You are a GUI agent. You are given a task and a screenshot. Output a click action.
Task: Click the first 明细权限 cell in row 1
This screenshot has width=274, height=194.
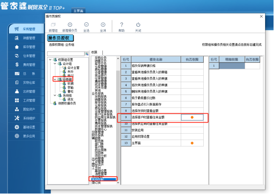pos(232,66)
